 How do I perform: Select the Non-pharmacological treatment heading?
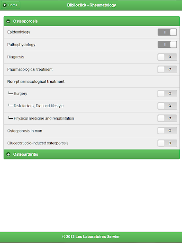tap(36, 82)
